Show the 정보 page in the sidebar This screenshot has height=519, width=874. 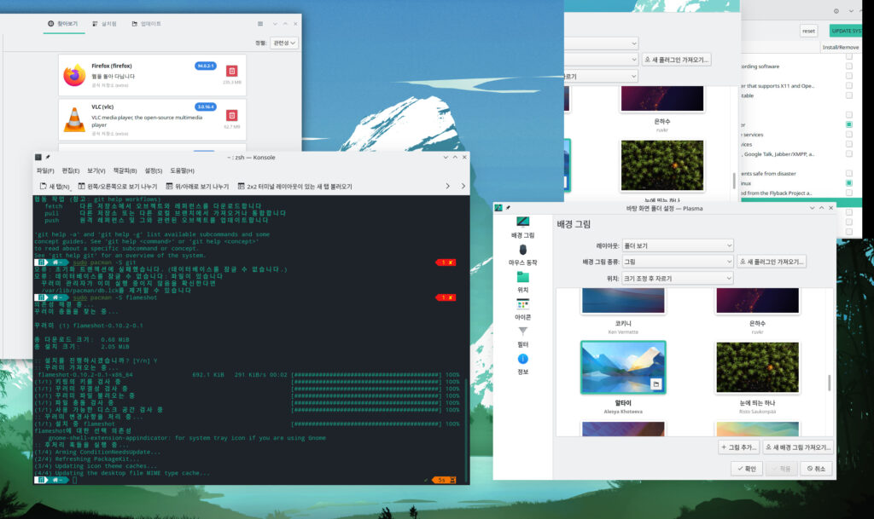[x=523, y=364]
